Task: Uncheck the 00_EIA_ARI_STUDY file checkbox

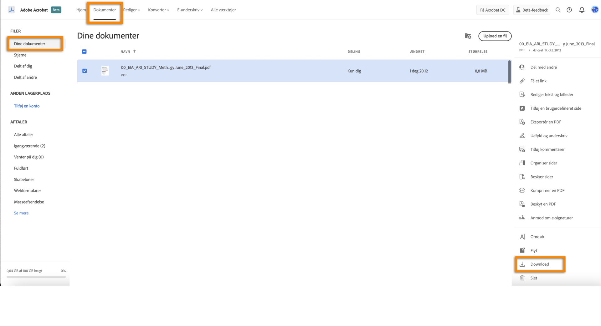Action: point(85,71)
